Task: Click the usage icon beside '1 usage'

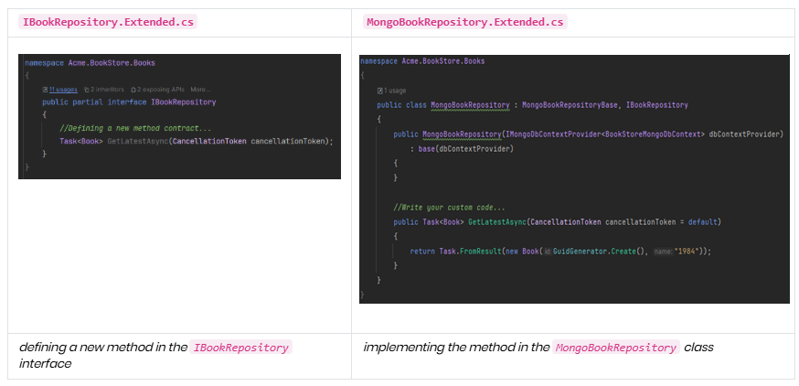Action: pos(379,91)
